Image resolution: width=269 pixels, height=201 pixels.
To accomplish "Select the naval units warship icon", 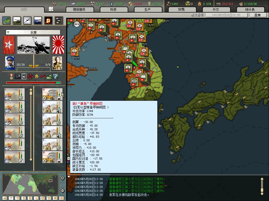I will pyautogui.click(x=38, y=20).
